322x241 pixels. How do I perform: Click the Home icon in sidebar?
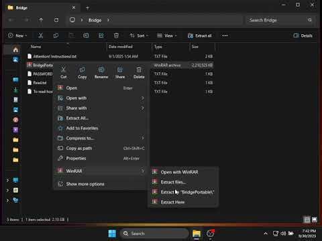point(15,50)
